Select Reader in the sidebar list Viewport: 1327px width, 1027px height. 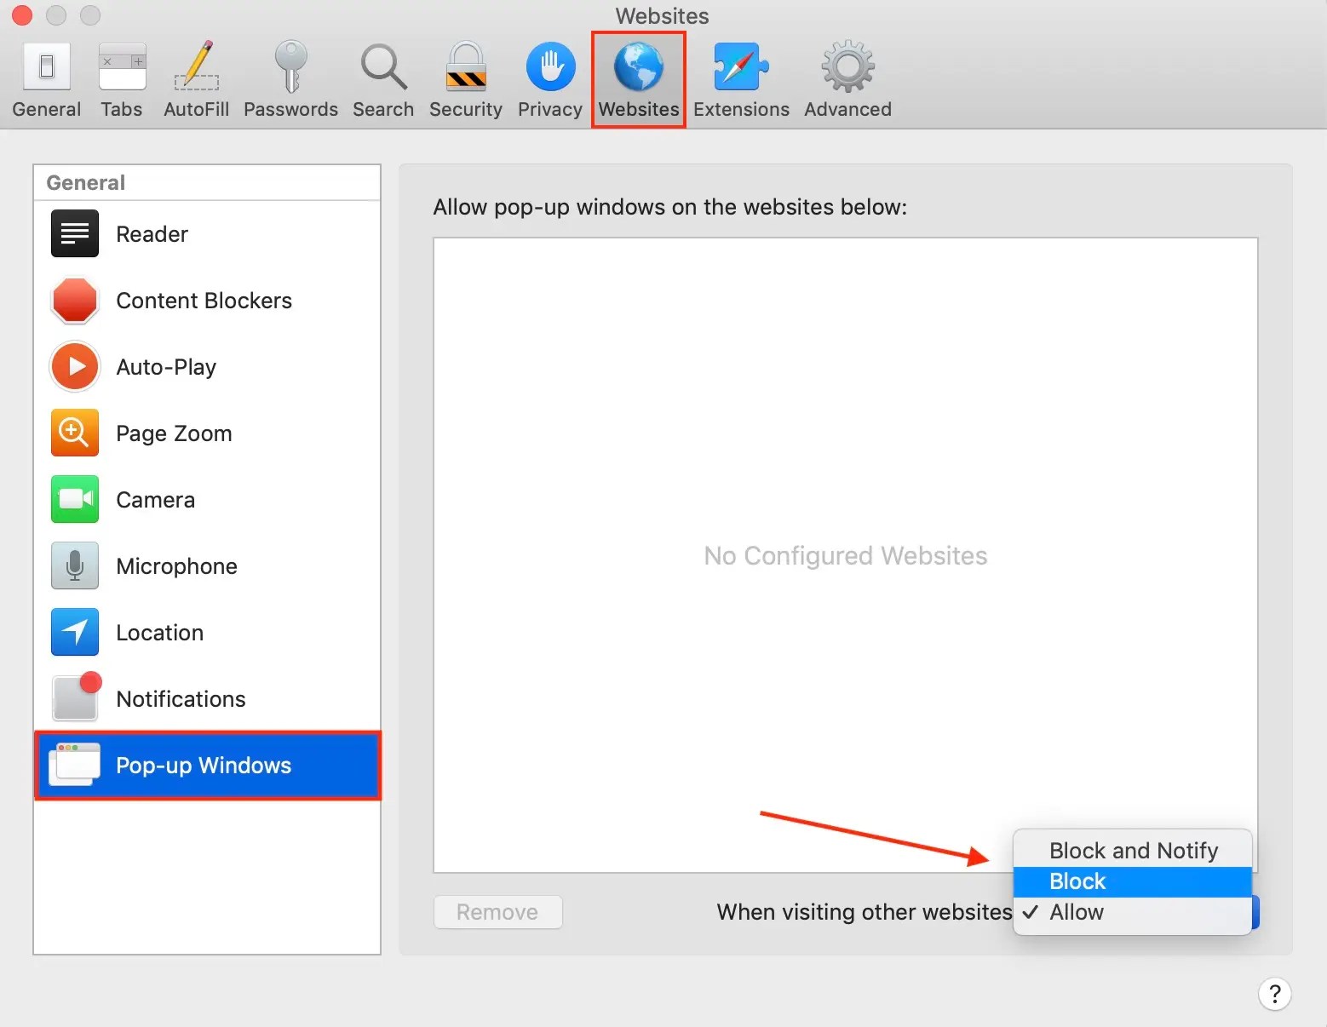point(207,233)
